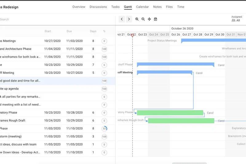Click the 33 percent progress circle
The height and width of the screenshot is (164, 246).
point(104,129)
